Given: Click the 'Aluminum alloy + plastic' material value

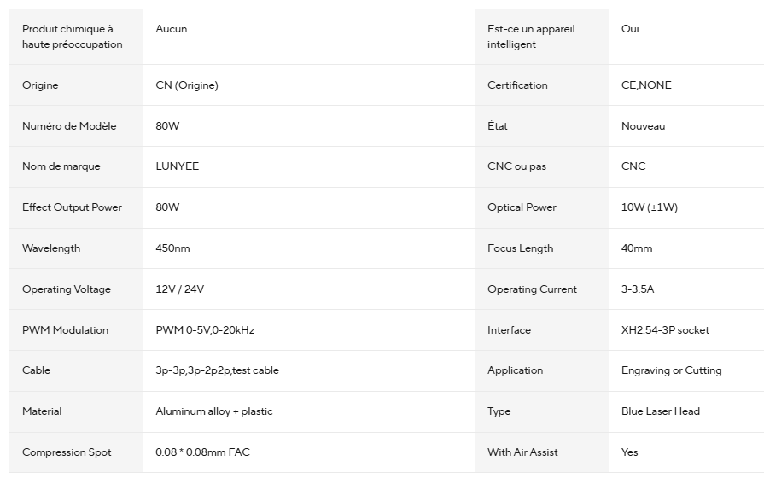Looking at the screenshot, I should 213,411.
